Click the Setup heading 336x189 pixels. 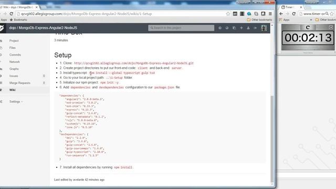coord(63,55)
